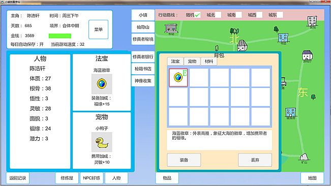Click the 矿山 mine rock on map
The height and width of the screenshot is (186, 331).
pos(304,157)
